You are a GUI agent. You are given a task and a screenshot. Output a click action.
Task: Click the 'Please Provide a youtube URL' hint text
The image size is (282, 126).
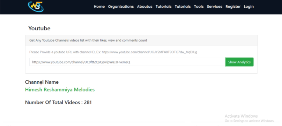(x=113, y=52)
